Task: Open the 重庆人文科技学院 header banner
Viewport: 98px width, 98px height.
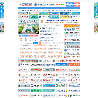Action: (x=50, y=5)
